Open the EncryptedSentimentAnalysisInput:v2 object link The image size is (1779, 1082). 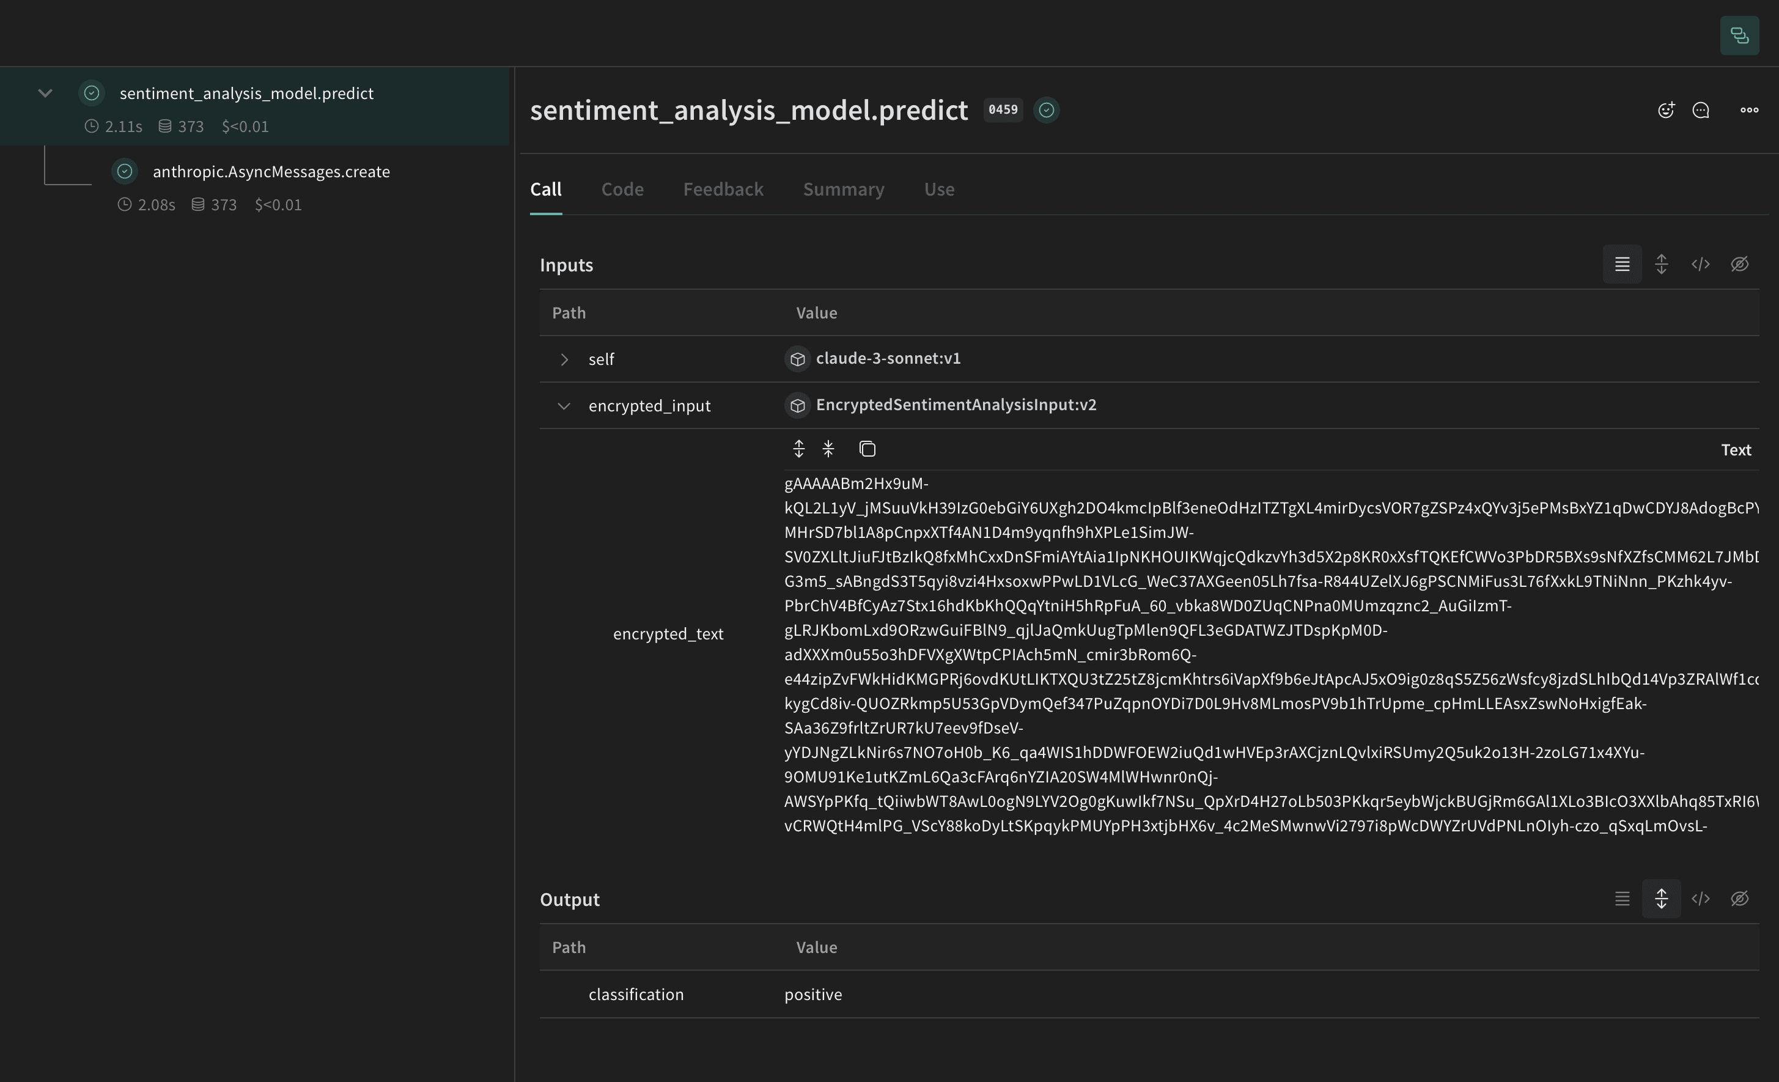(x=956, y=405)
